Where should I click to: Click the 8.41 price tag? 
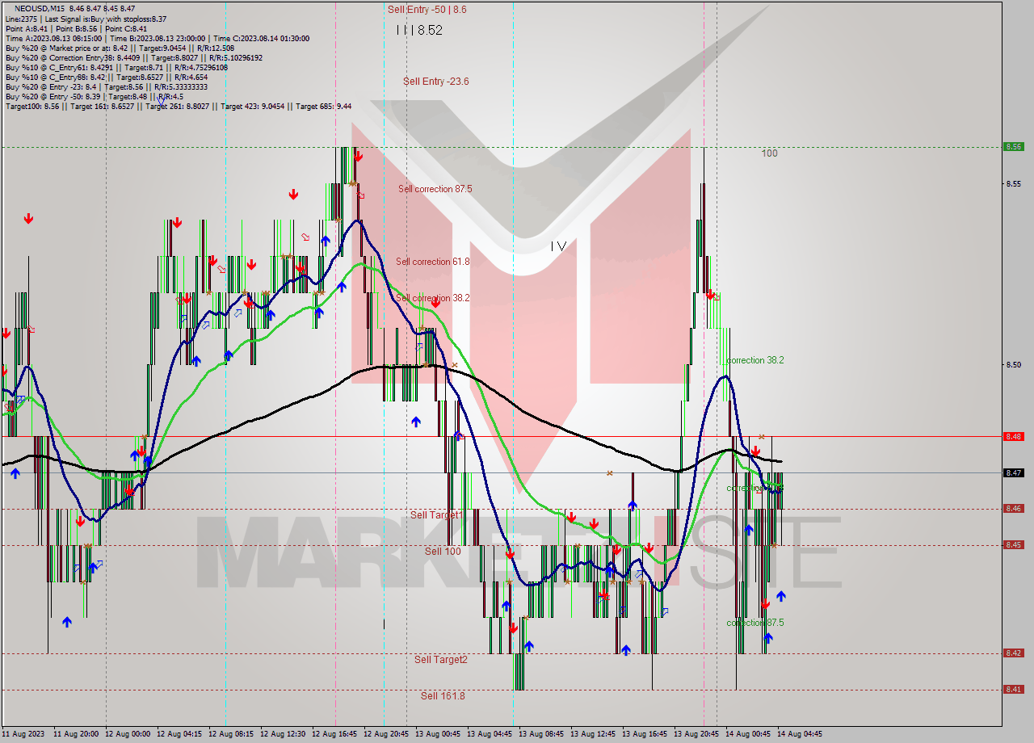pyautogui.click(x=1014, y=690)
